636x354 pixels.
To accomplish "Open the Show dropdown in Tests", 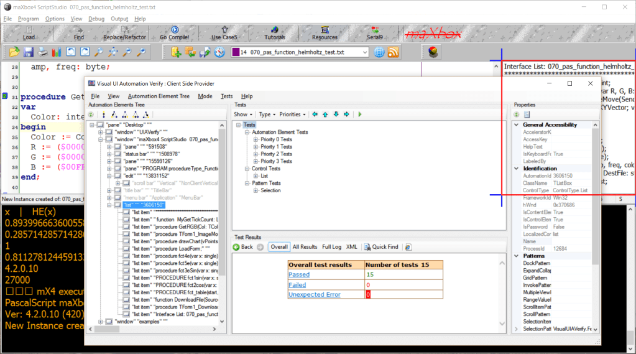I will point(243,114).
